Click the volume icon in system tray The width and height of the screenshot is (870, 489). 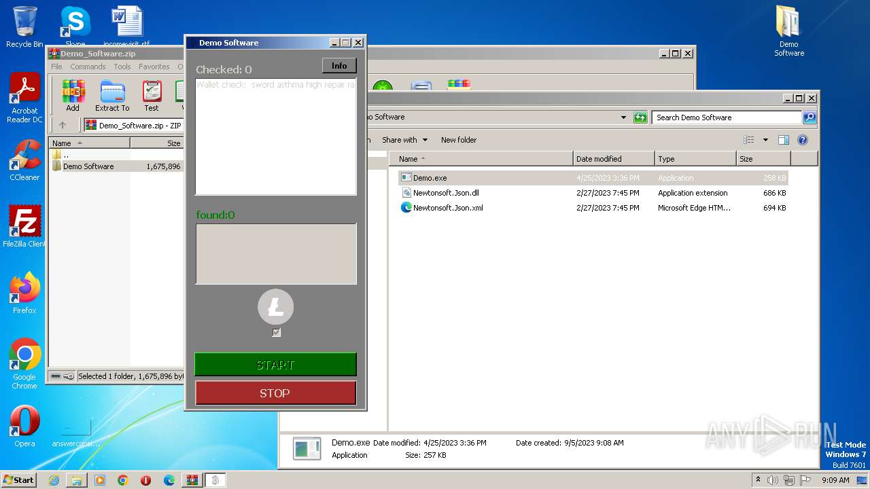(773, 480)
